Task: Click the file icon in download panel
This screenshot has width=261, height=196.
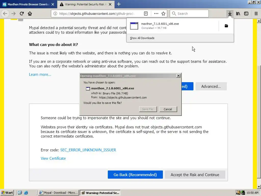Action: [x=134, y=26]
